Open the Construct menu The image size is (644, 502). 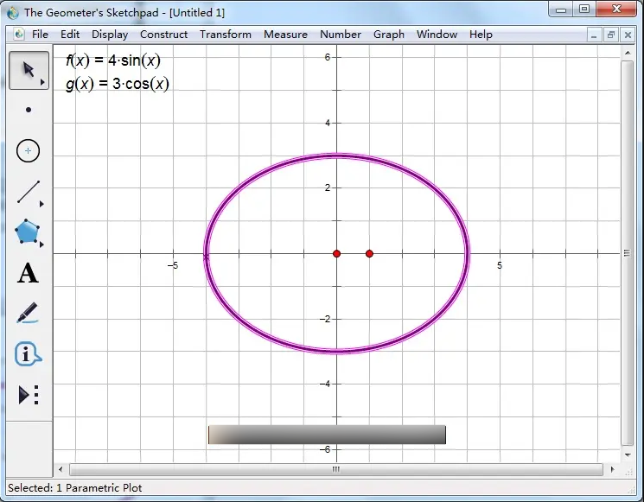pos(164,35)
